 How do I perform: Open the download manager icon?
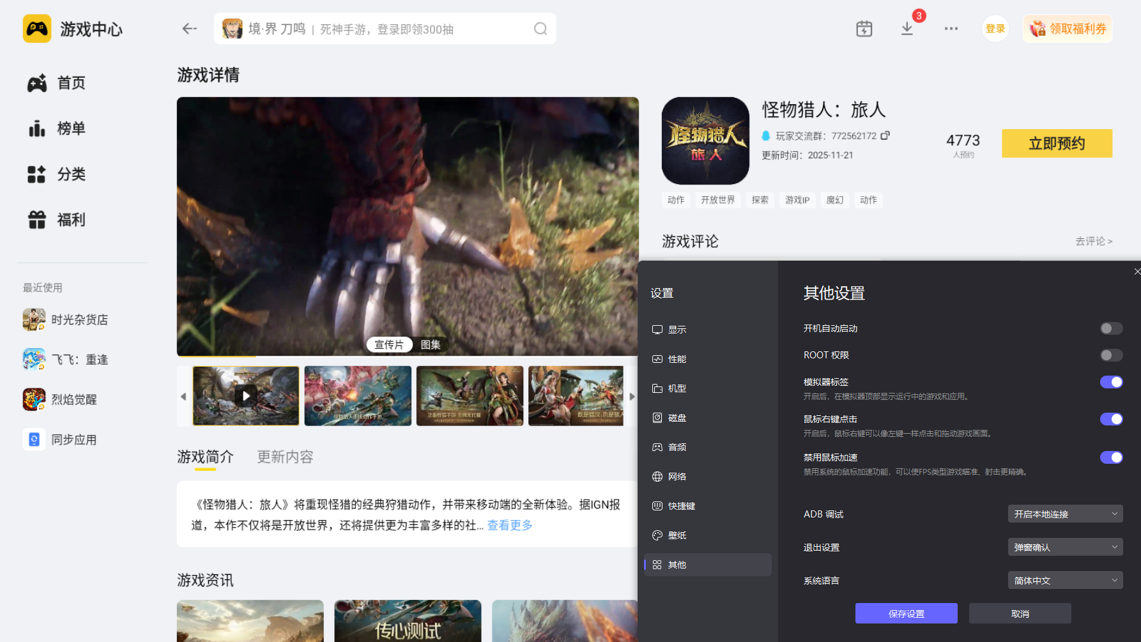(907, 28)
